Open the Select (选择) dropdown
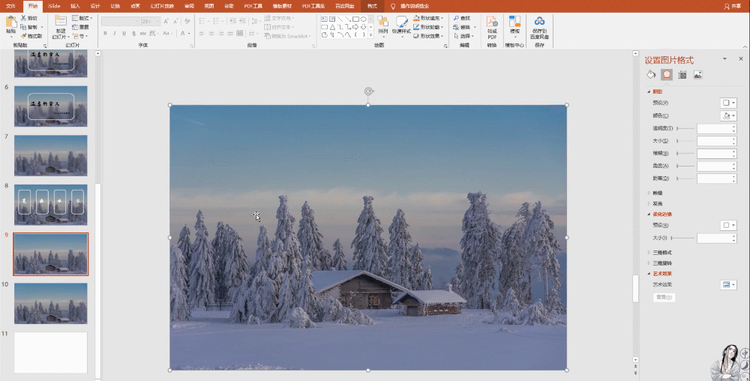750x381 pixels. point(463,36)
